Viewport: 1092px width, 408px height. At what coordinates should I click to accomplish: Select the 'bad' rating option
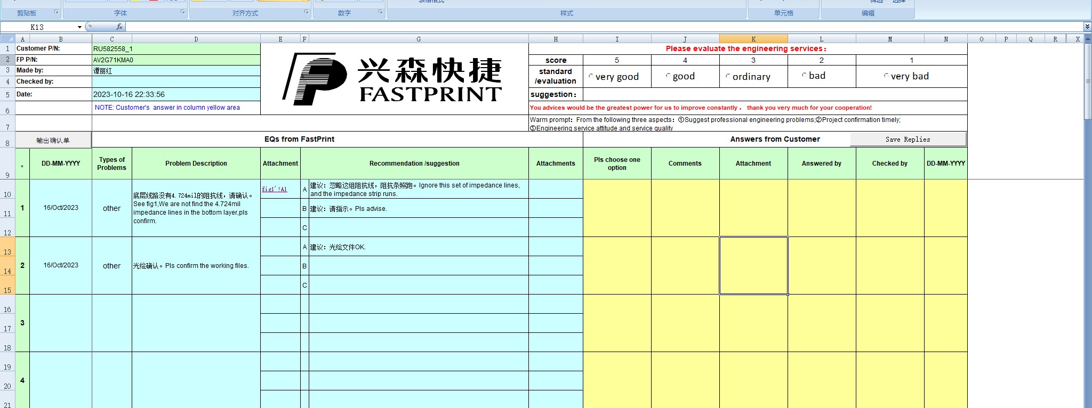804,76
